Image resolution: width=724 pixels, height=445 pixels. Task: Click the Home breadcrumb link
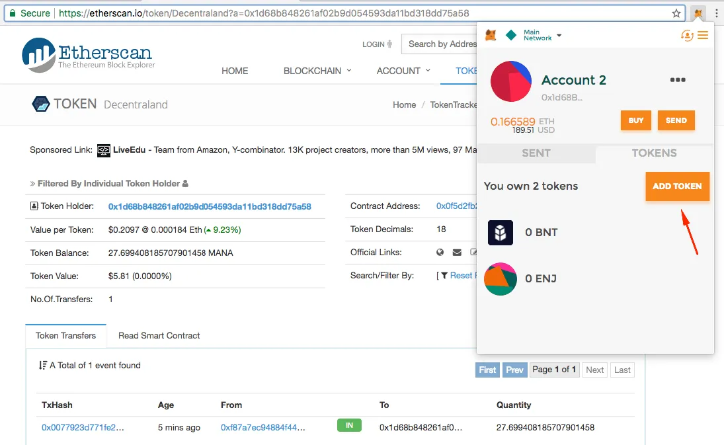(x=405, y=104)
